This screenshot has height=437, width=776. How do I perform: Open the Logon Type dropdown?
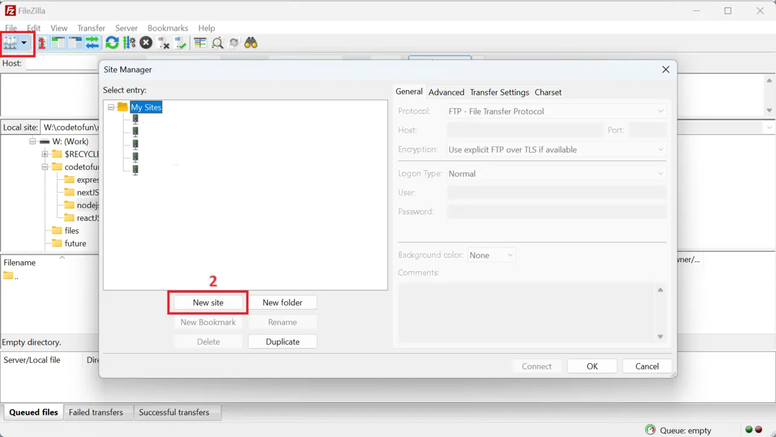(x=556, y=174)
